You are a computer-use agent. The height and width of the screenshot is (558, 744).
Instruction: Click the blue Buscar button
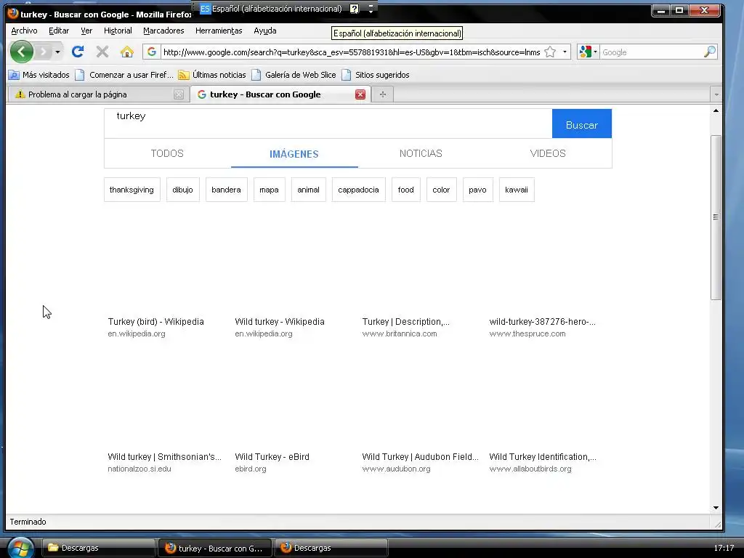(582, 124)
